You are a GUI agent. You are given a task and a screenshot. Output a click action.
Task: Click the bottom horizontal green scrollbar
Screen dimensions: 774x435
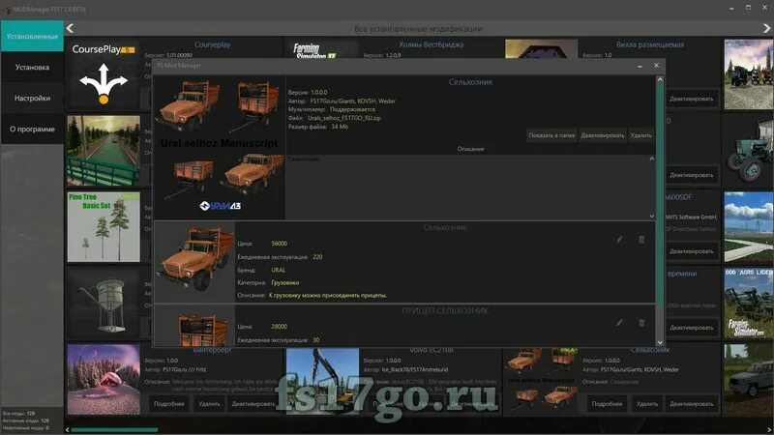coord(114,429)
